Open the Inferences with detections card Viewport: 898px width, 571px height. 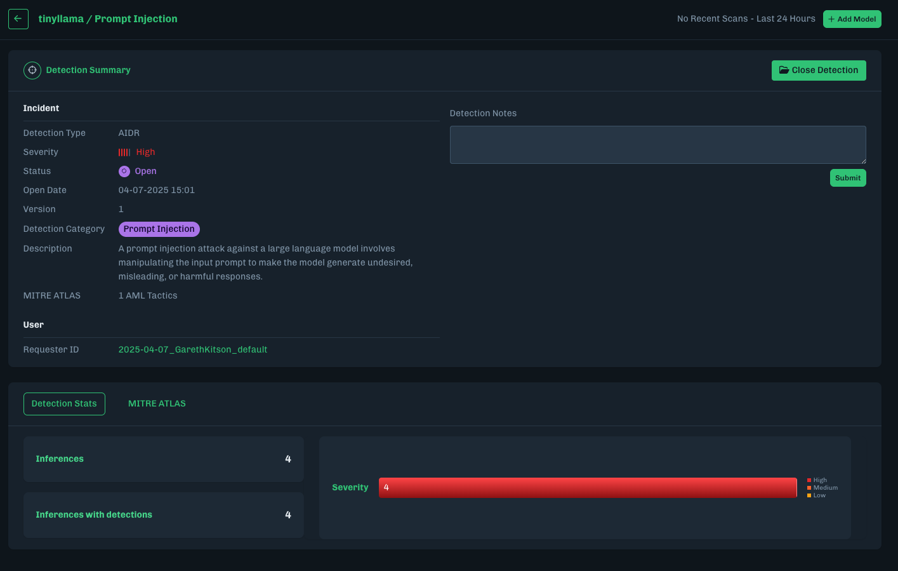(163, 515)
